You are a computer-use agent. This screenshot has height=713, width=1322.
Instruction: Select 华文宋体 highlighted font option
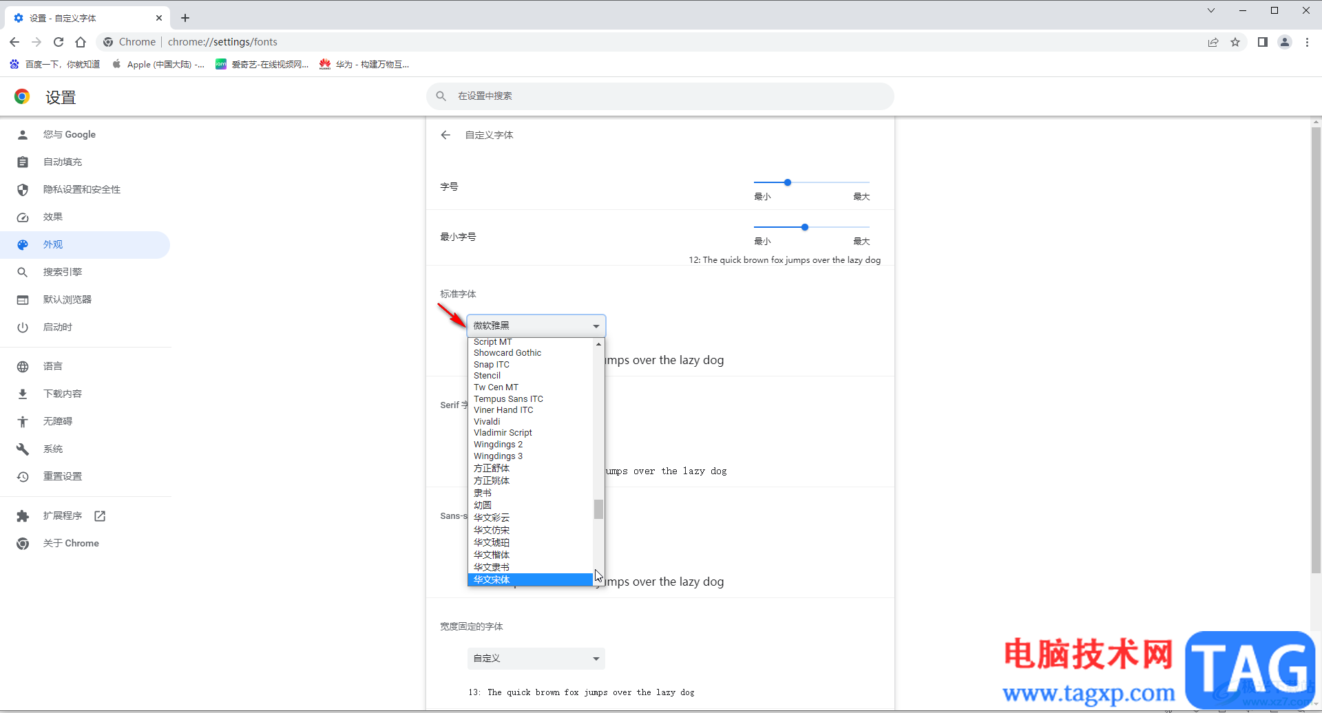[x=530, y=579]
